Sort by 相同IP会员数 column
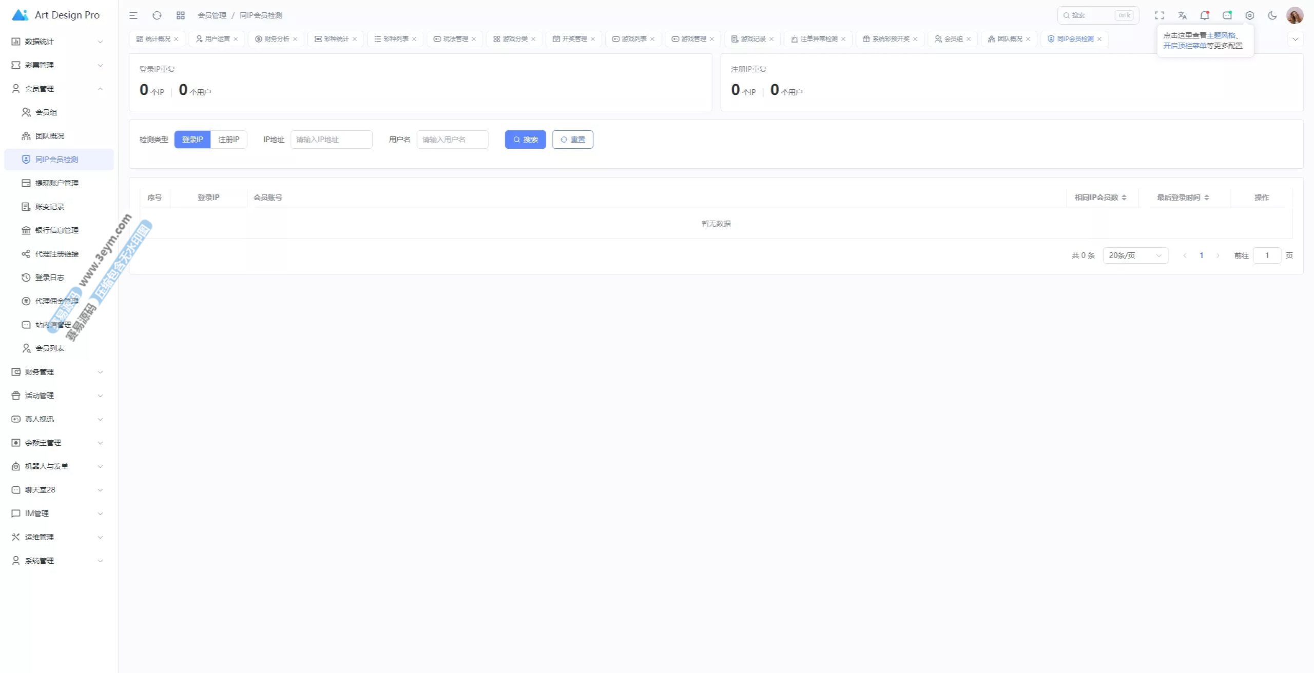 [x=1100, y=197]
